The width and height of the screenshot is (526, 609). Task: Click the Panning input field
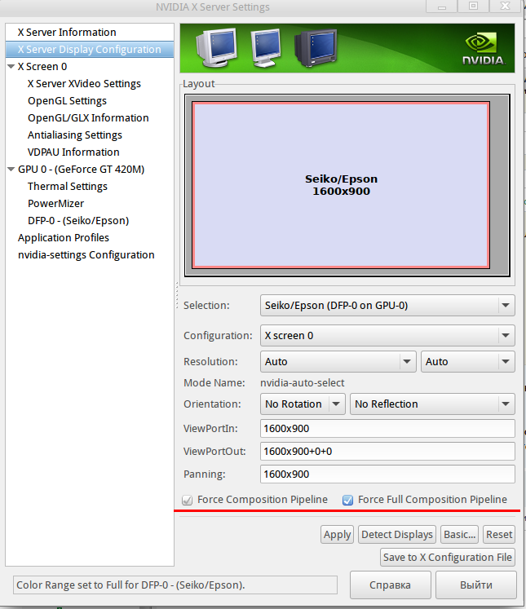click(387, 474)
